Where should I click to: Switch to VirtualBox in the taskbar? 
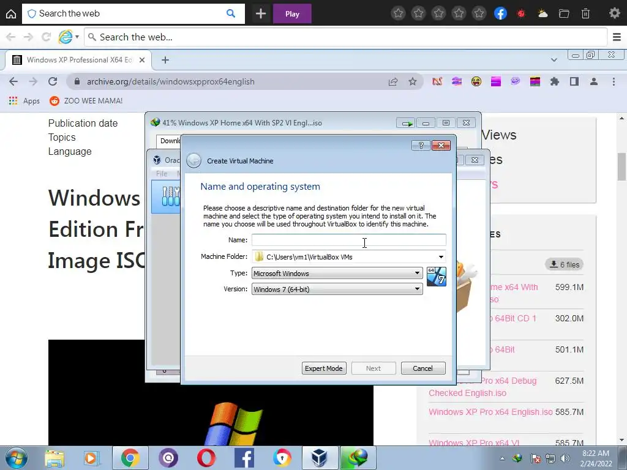pyautogui.click(x=320, y=458)
